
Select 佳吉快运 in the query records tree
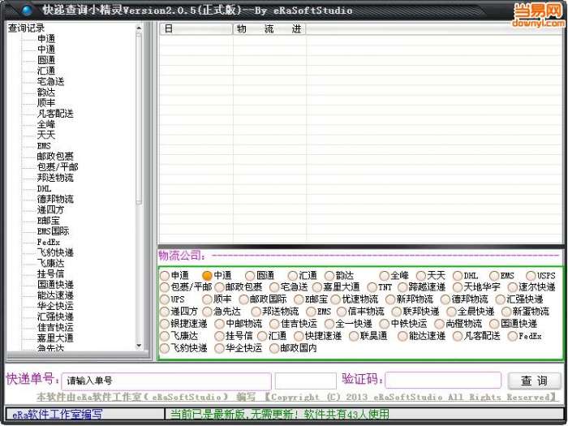55,327
